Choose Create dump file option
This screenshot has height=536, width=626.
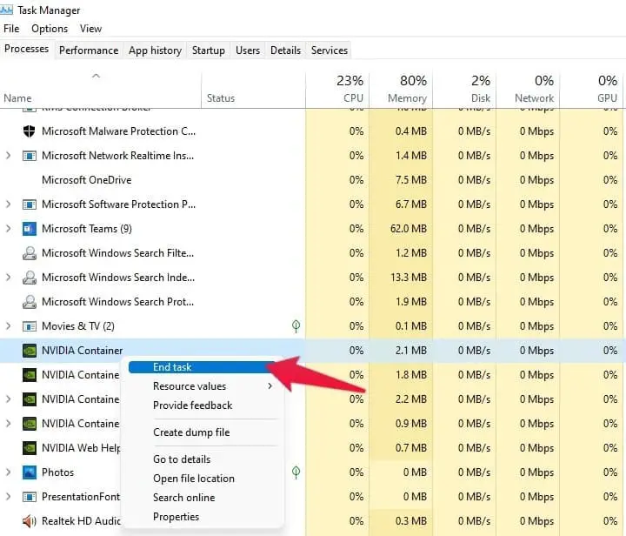click(x=191, y=432)
